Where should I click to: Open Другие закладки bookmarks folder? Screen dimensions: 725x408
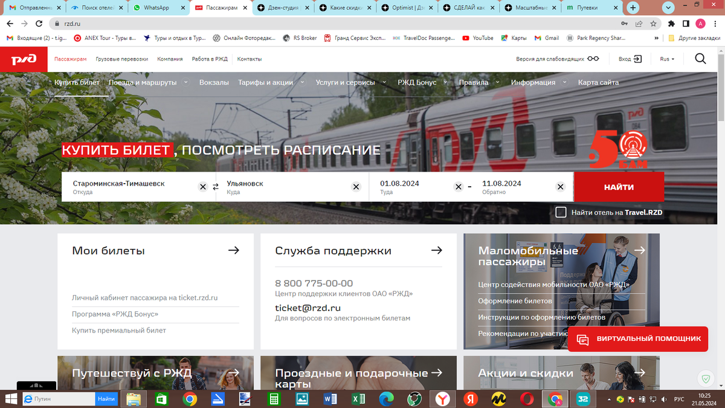click(694, 37)
